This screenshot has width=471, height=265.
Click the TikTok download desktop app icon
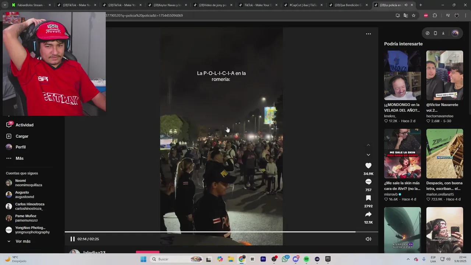pos(443,33)
